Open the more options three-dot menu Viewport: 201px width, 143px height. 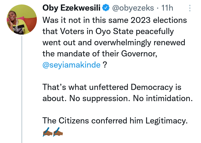click(x=190, y=8)
